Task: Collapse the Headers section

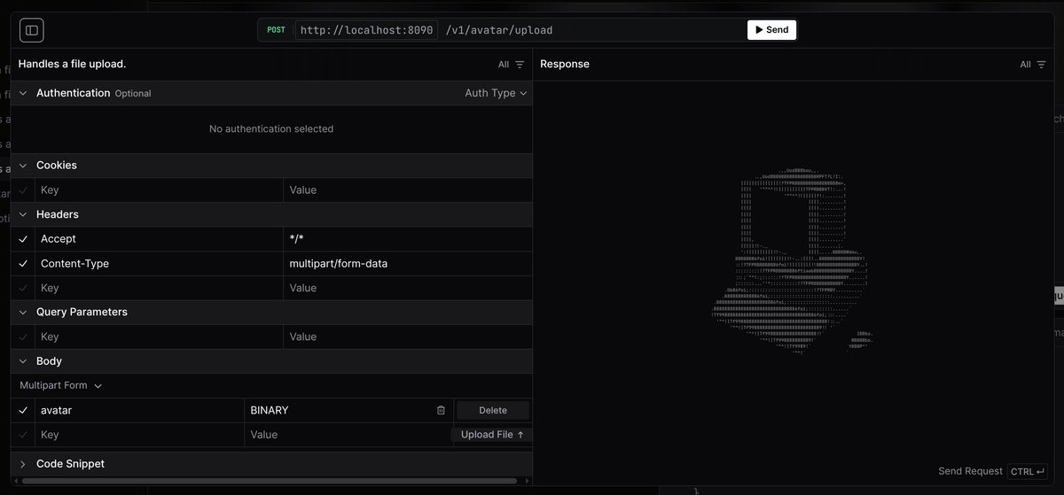Action: [23, 214]
